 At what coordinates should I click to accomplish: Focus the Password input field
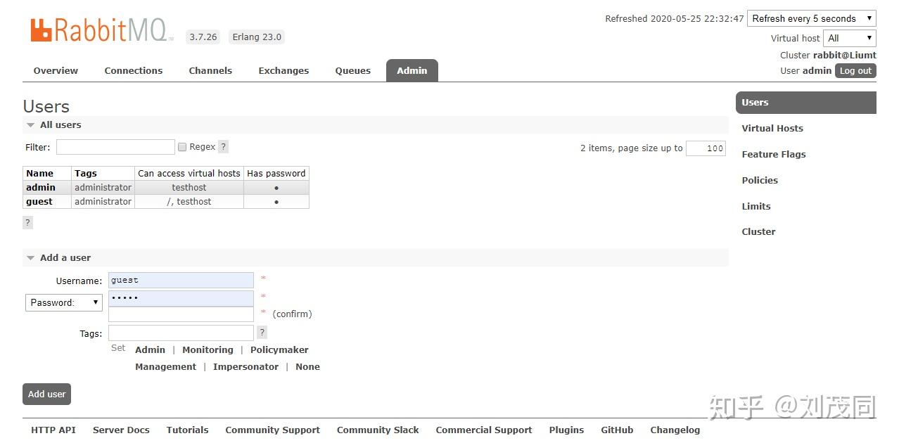(181, 297)
